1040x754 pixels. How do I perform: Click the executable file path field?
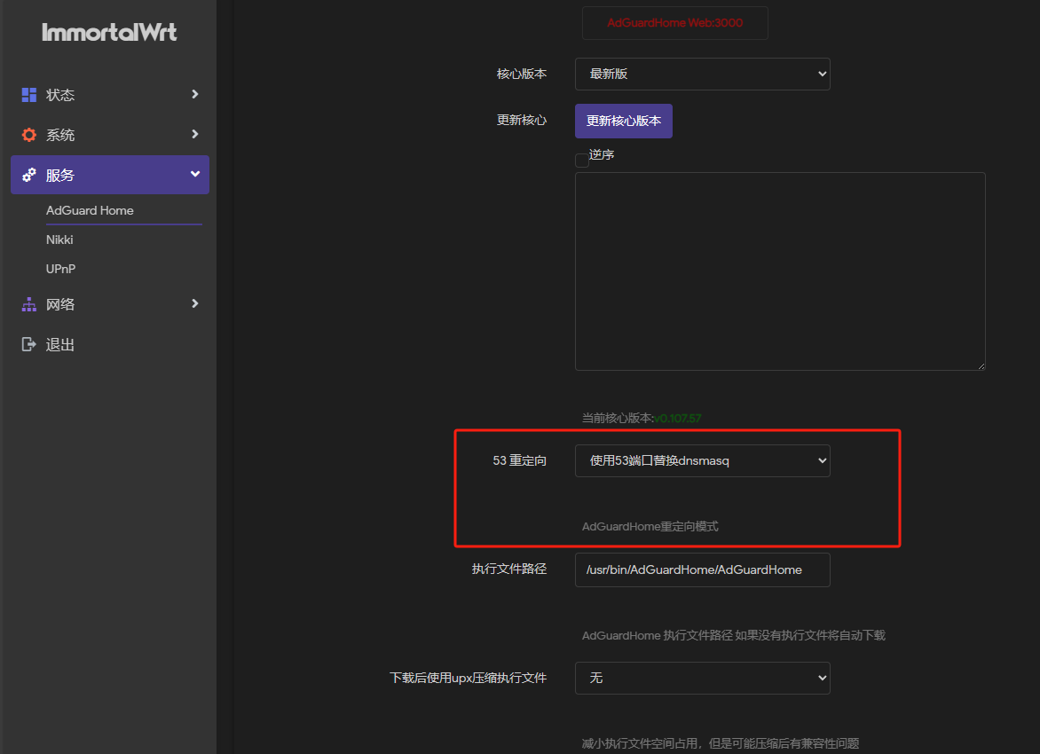702,569
